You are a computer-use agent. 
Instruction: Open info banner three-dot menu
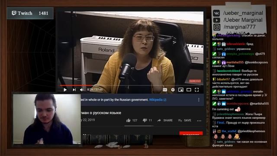(x=199, y=100)
